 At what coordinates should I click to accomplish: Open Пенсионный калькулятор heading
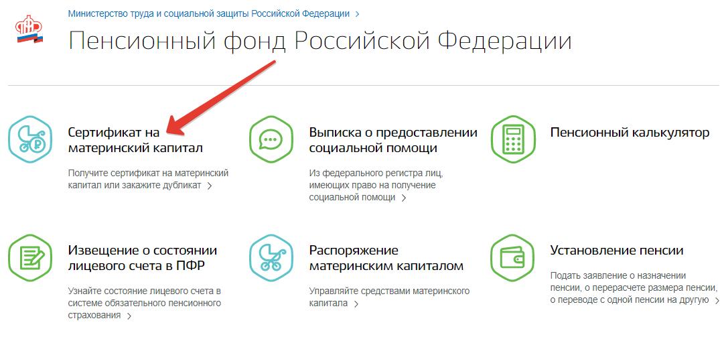[630, 133]
